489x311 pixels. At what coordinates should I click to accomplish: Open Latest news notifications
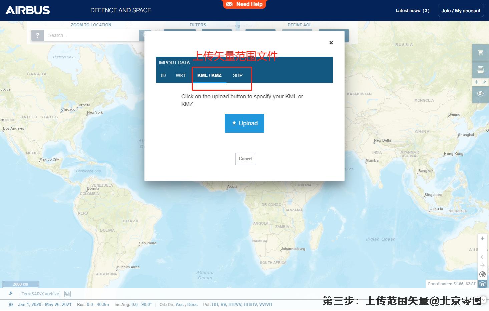(412, 11)
